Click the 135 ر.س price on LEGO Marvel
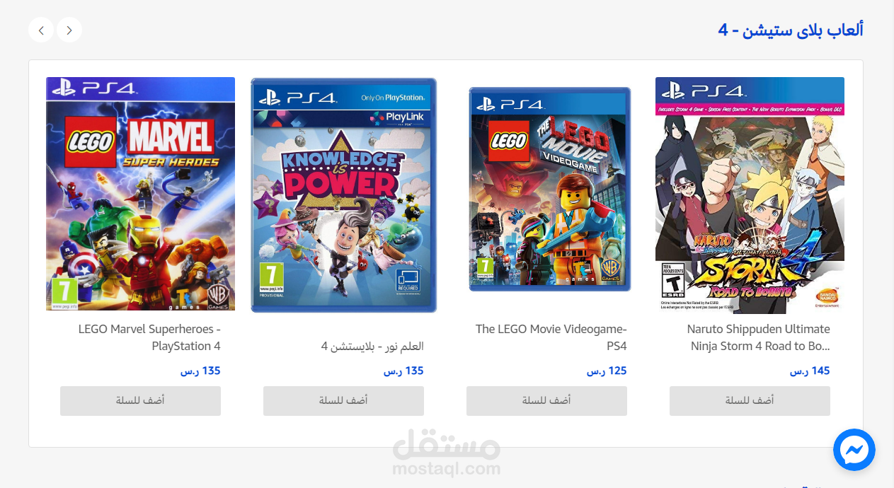 click(x=200, y=371)
